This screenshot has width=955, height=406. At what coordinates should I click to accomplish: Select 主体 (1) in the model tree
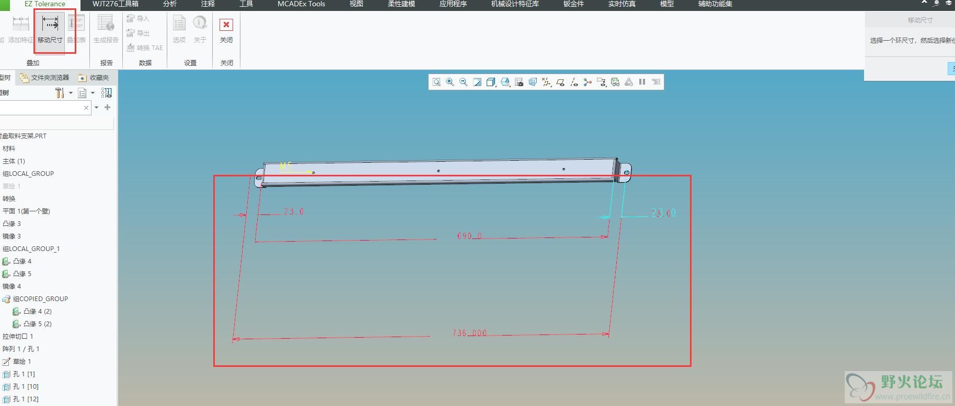14,161
